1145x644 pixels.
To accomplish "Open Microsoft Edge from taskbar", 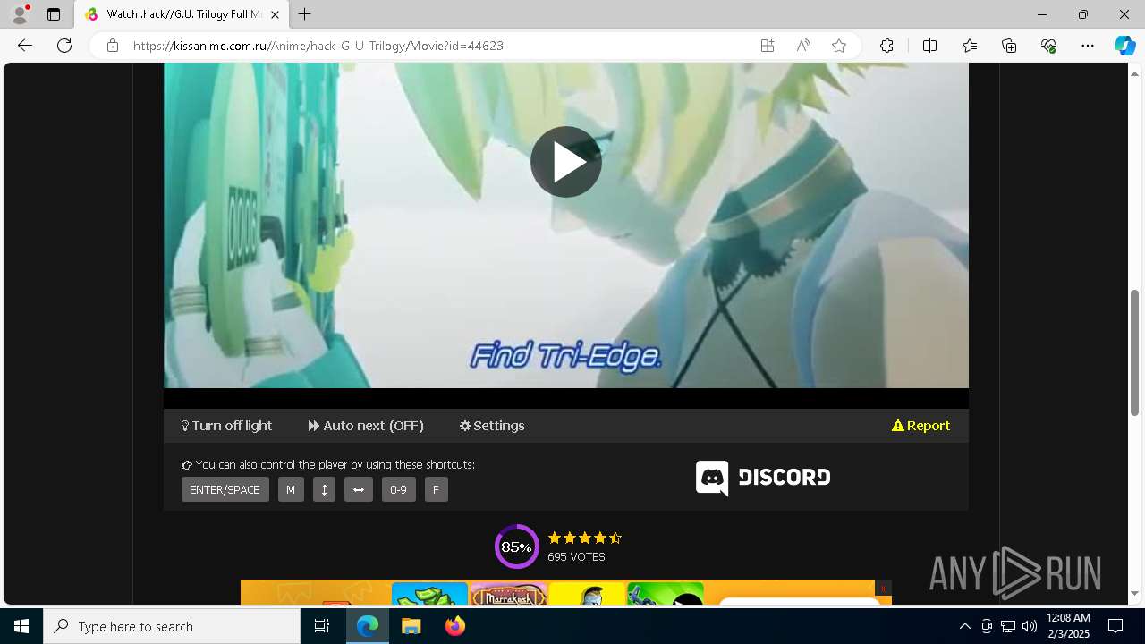I will pos(368,626).
